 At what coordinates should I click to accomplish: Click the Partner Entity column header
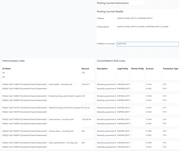coord(137,69)
